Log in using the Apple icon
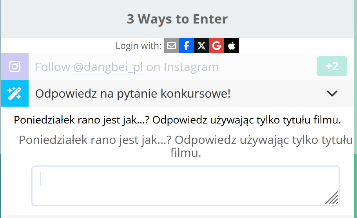Screen dimensions: 357x218 (x=232, y=45)
